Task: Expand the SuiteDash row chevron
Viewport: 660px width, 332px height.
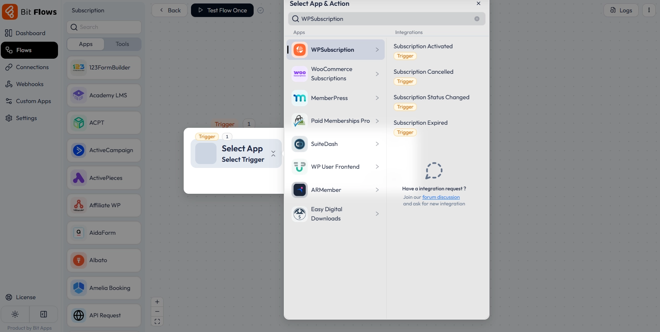Action: point(377,144)
